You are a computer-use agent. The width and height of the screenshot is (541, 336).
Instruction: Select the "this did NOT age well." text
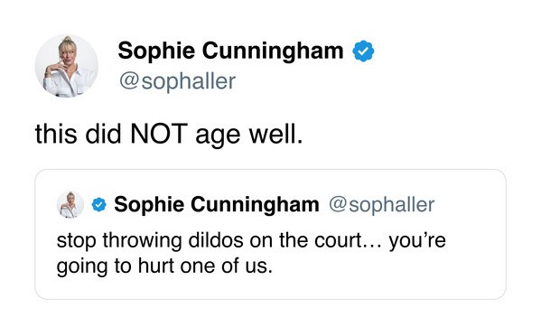(169, 135)
